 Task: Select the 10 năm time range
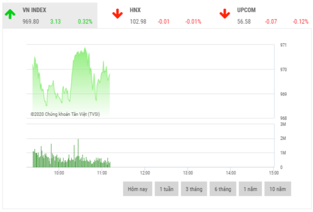277,189
